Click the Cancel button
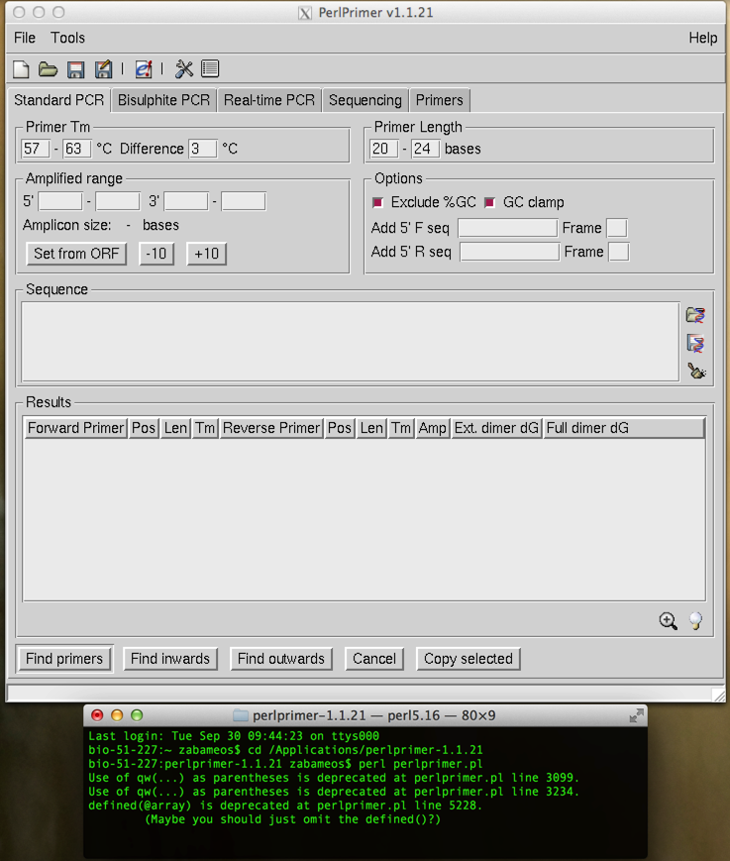This screenshot has width=730, height=861. click(x=374, y=658)
